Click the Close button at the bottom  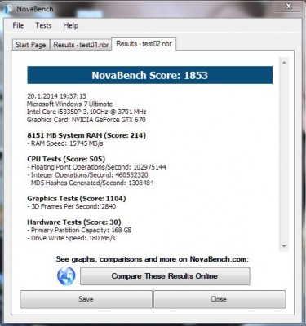pos(220,299)
